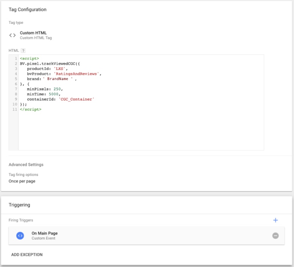Screen dimensions: 294x267
Task: Click the Advanced Settings heading
Action: coord(26,165)
